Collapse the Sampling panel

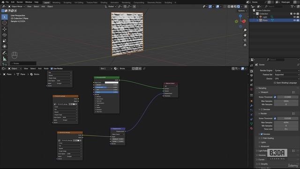click(x=262, y=88)
